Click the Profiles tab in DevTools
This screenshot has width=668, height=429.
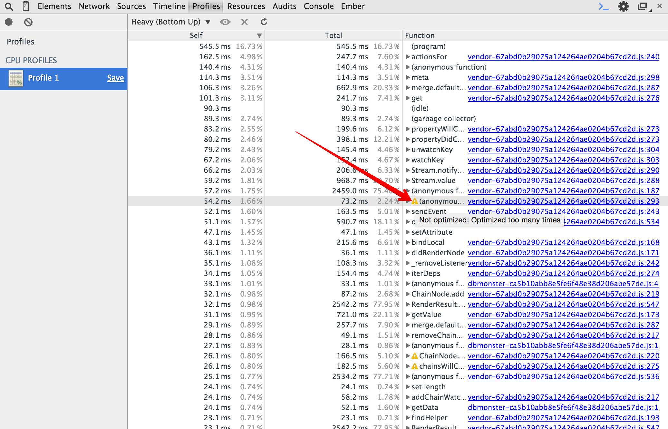point(205,6)
